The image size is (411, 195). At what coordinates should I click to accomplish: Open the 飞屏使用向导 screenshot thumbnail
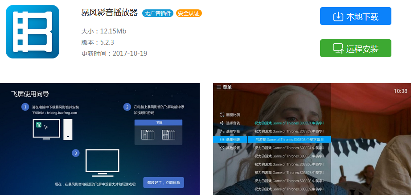tap(100, 139)
